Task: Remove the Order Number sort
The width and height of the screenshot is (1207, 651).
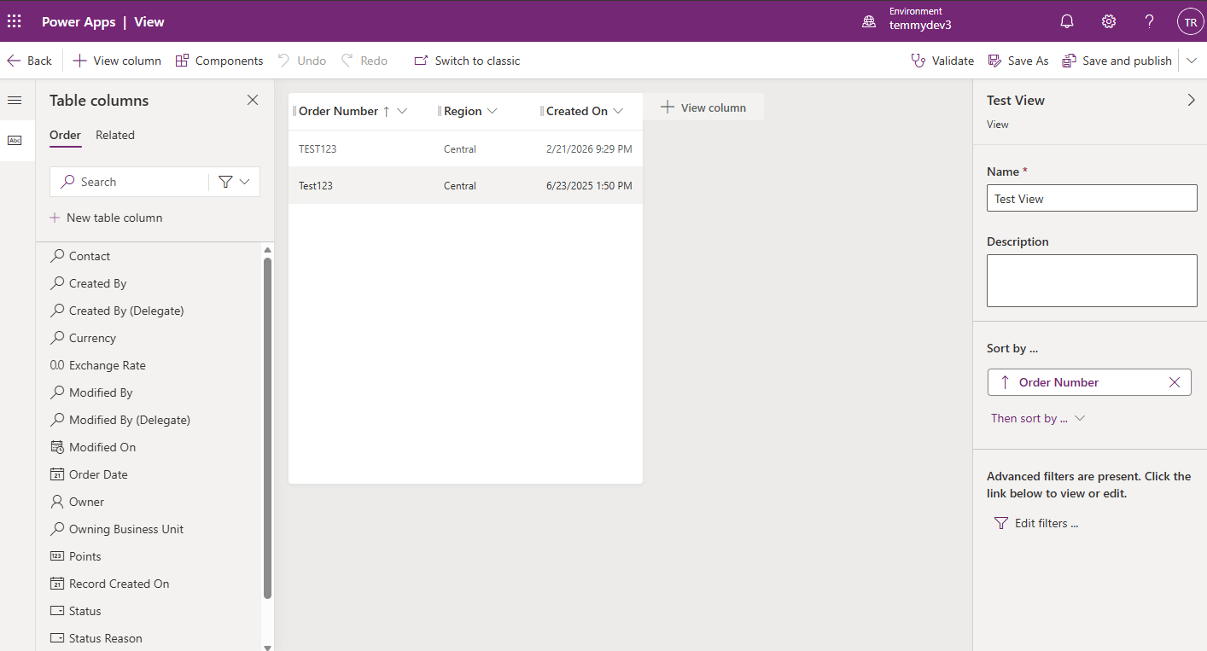Action: 1175,382
